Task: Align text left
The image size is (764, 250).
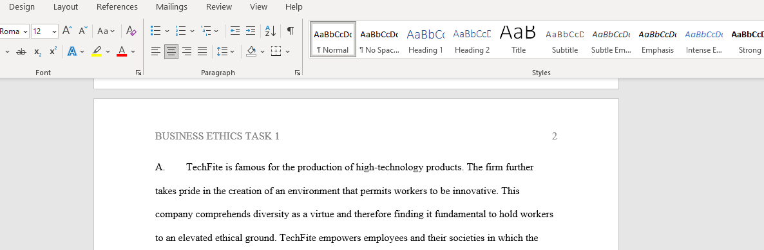Action: [156, 51]
